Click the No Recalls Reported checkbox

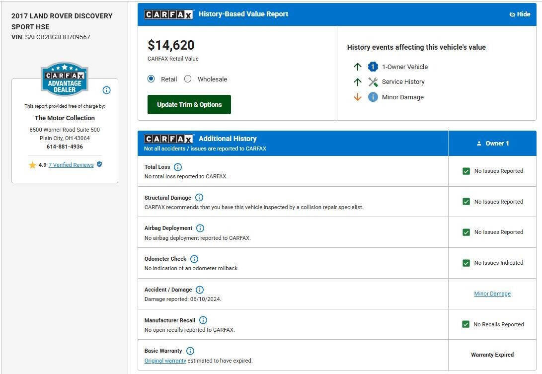[x=465, y=324]
